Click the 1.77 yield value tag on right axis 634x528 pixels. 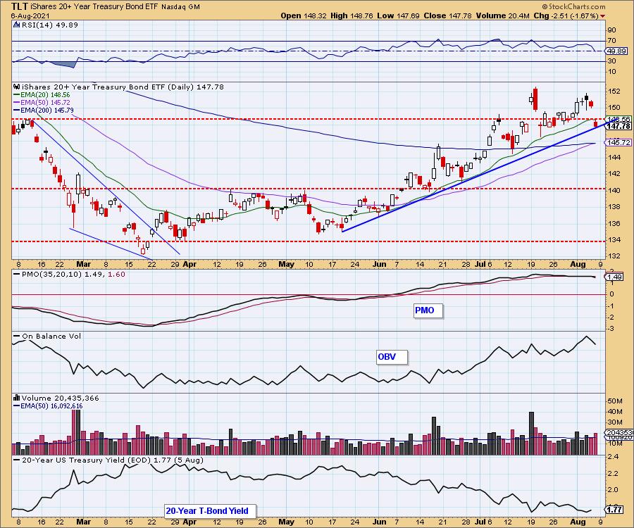(614, 510)
